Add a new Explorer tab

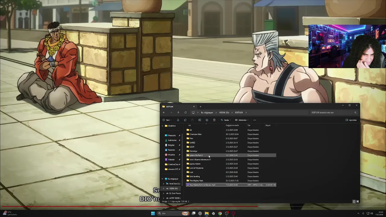tap(201, 106)
